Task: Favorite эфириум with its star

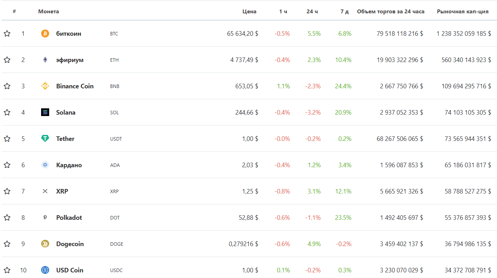Action: (7, 60)
